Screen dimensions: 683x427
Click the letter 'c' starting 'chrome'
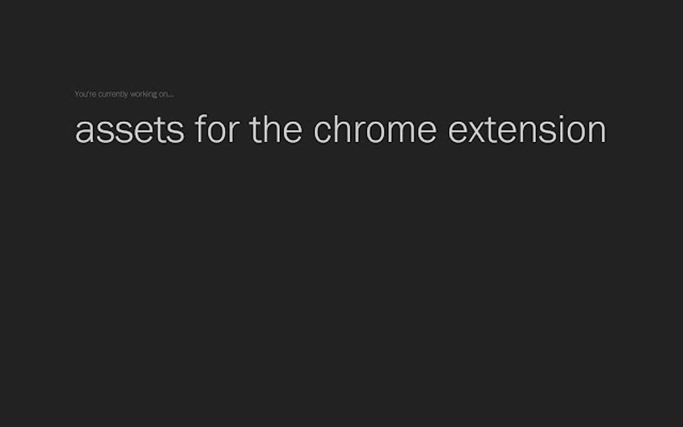(x=322, y=131)
